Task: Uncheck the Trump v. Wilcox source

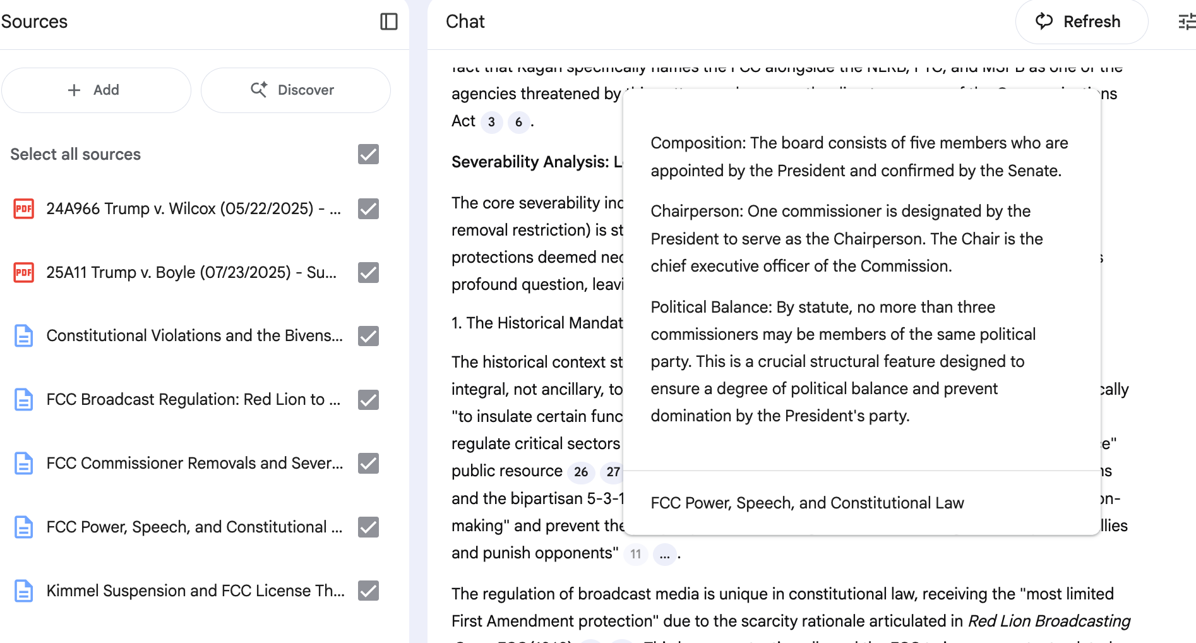Action: tap(368, 208)
